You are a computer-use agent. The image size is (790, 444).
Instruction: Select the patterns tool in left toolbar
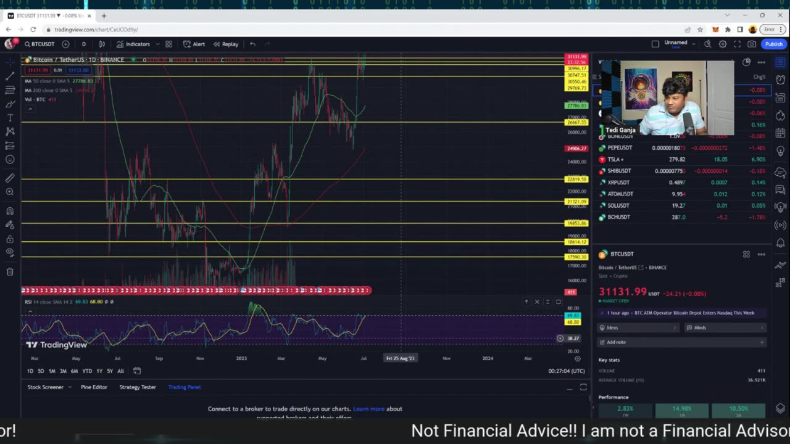click(x=10, y=131)
